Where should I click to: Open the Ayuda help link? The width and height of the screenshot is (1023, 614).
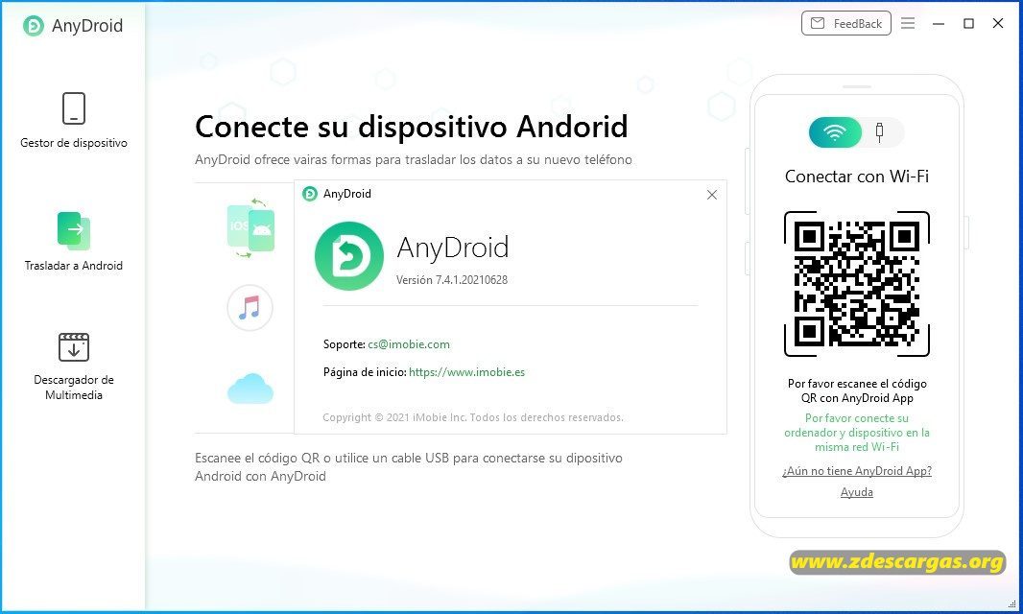click(857, 492)
